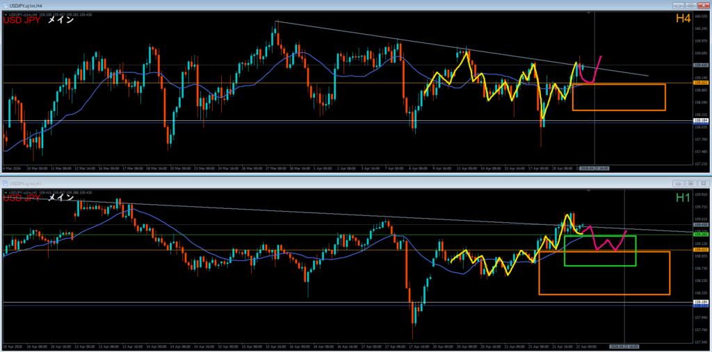This screenshot has height=352, width=712.
Task: Minimize the H1 chart window
Action: [x=679, y=183]
